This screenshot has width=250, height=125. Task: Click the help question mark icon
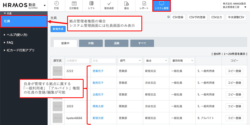pyautogui.click(x=168, y=17)
